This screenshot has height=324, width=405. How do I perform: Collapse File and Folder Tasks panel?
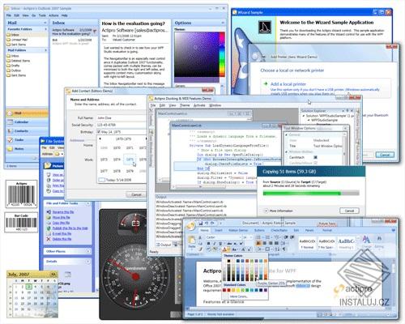(x=88, y=203)
